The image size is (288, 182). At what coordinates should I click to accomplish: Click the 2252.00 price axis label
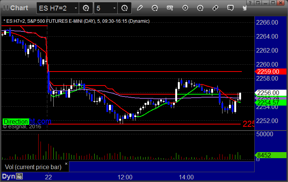267,121
